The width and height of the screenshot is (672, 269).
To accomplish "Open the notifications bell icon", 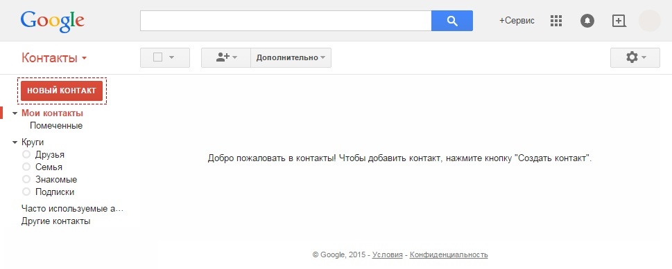I will point(587,21).
